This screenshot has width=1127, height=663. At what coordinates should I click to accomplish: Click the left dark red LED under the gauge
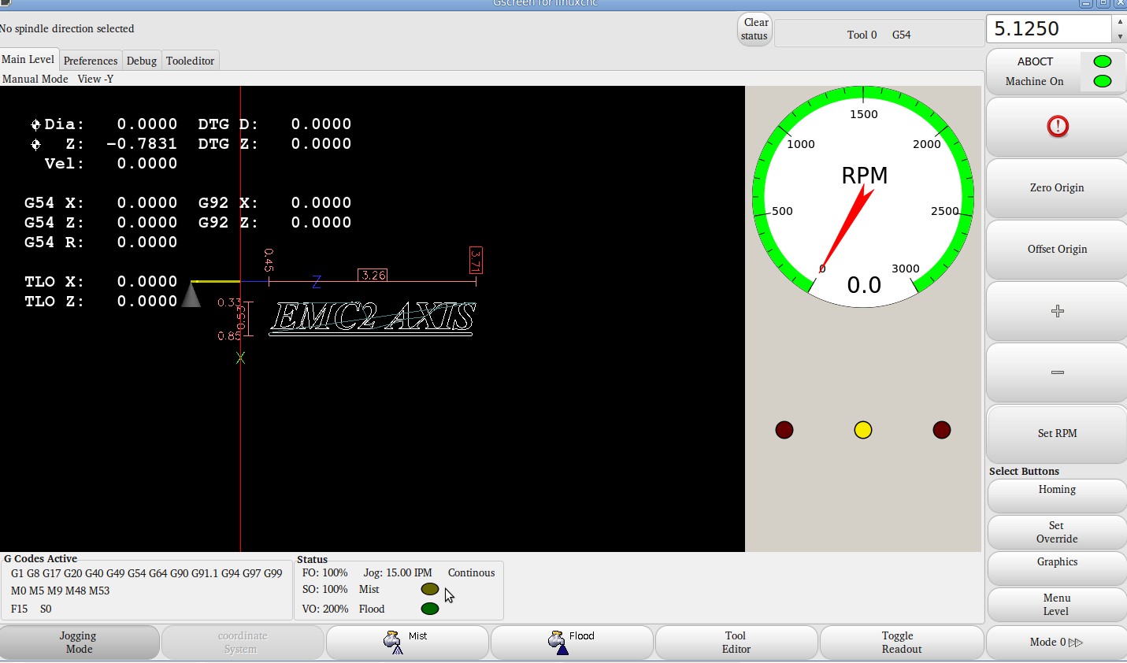pos(784,430)
